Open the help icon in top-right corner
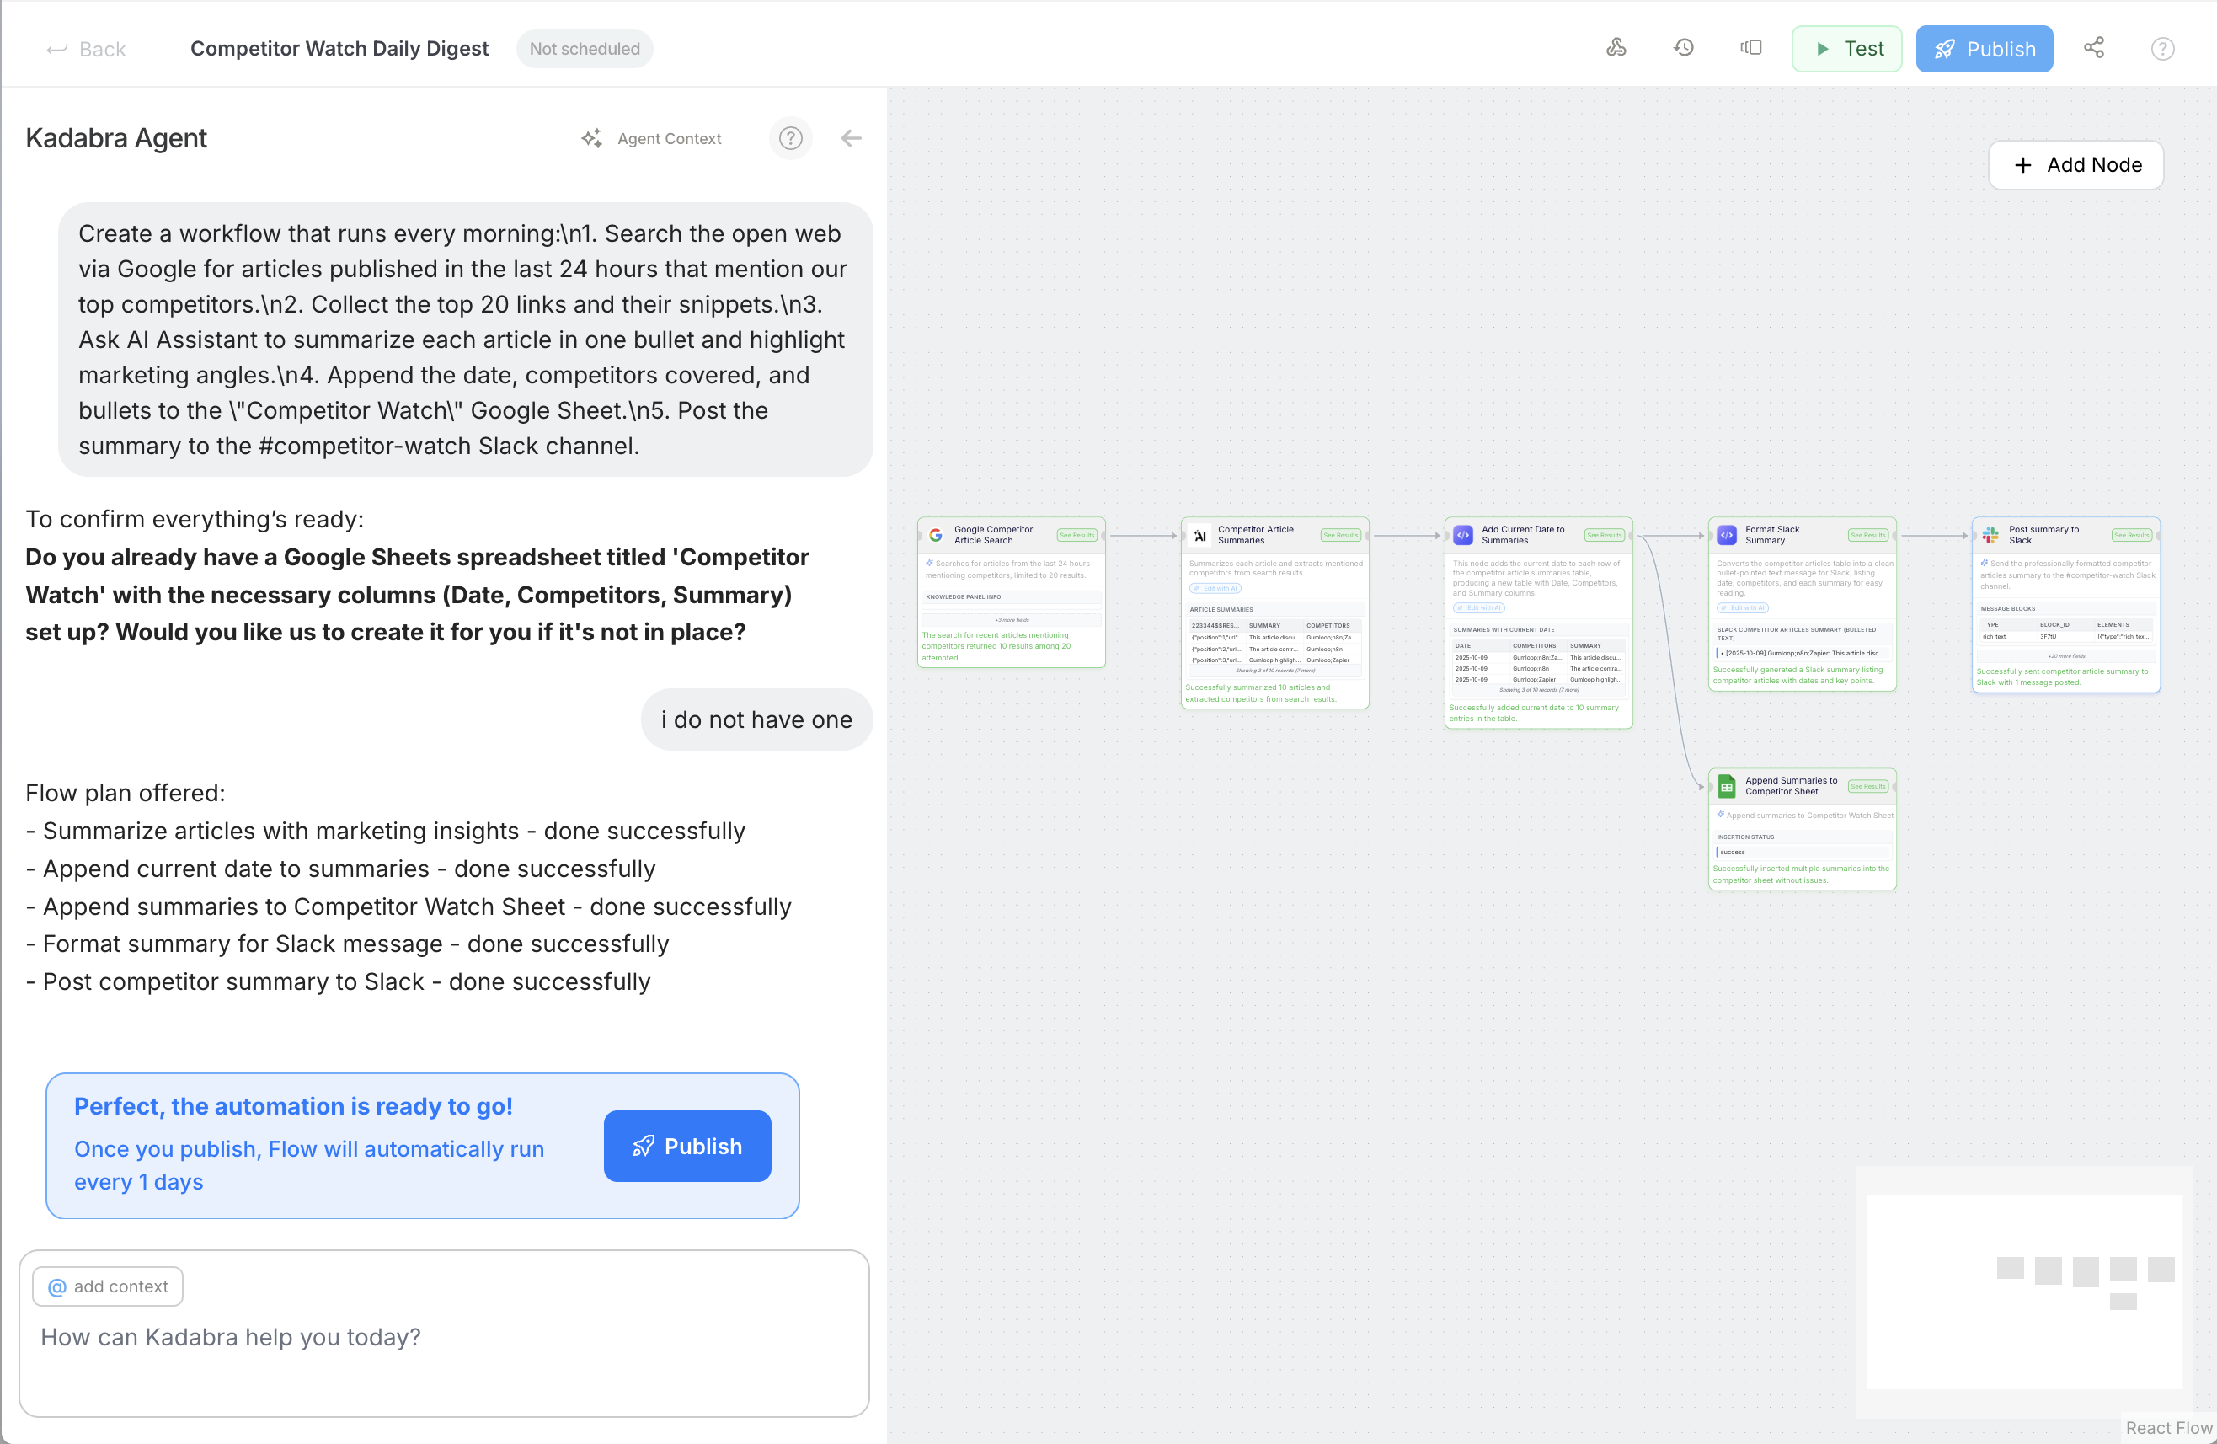 click(x=2162, y=49)
